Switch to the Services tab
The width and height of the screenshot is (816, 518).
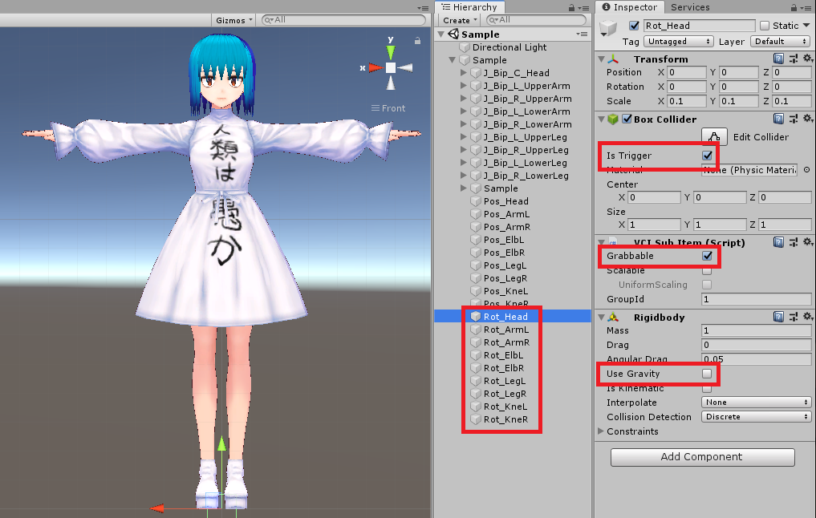[690, 7]
